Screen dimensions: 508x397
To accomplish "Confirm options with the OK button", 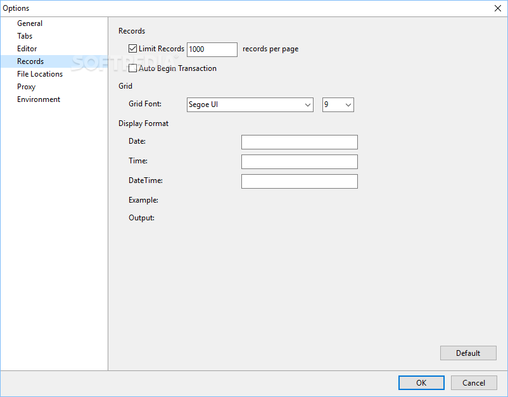I will tap(421, 382).
